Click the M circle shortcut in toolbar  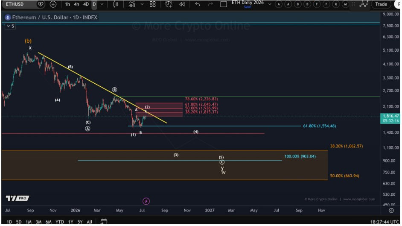pyautogui.click(x=345, y=4)
